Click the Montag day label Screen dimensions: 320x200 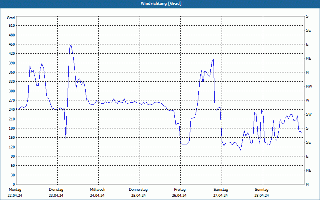[x=15, y=190]
